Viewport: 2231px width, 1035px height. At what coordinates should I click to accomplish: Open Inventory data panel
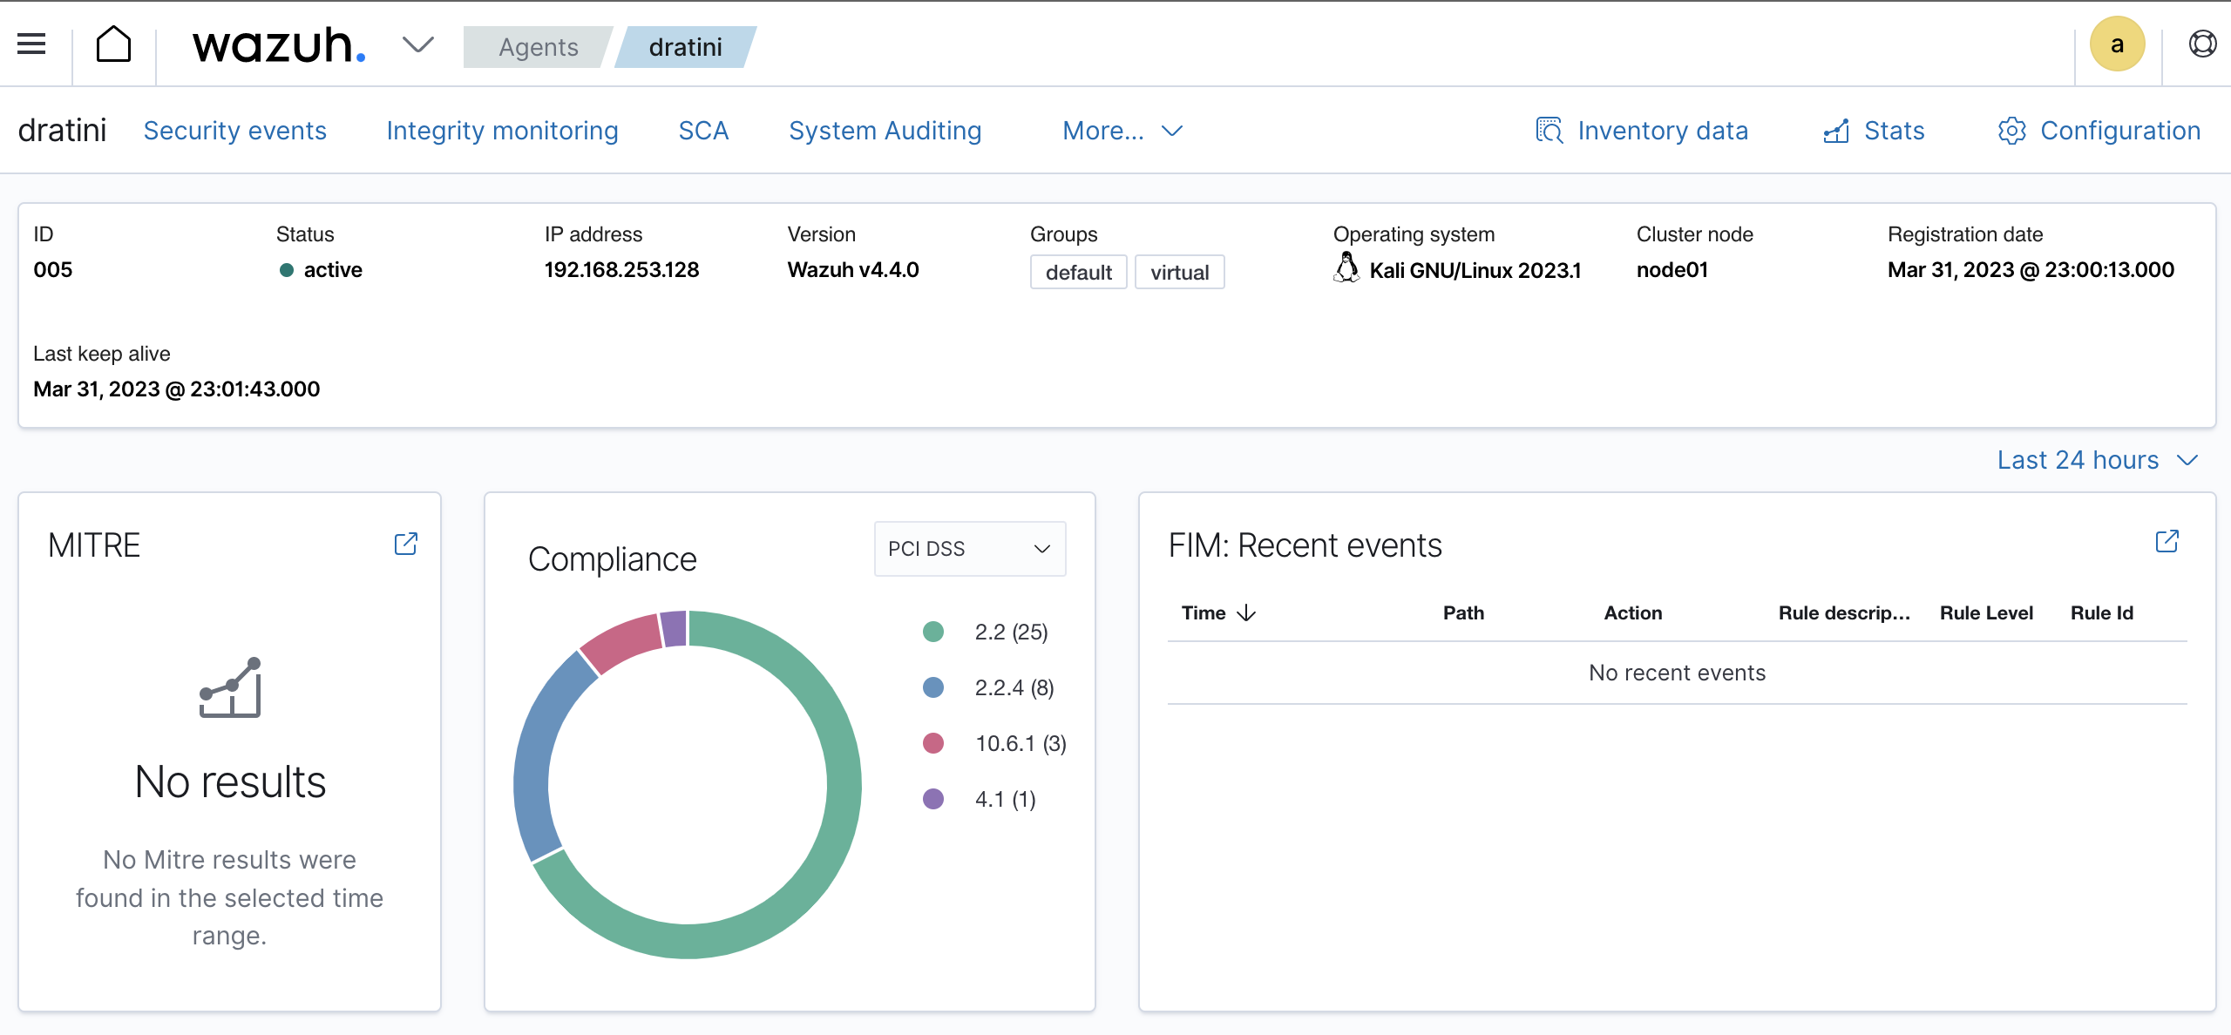coord(1642,129)
